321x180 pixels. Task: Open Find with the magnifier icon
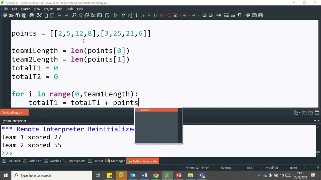coord(74,15)
